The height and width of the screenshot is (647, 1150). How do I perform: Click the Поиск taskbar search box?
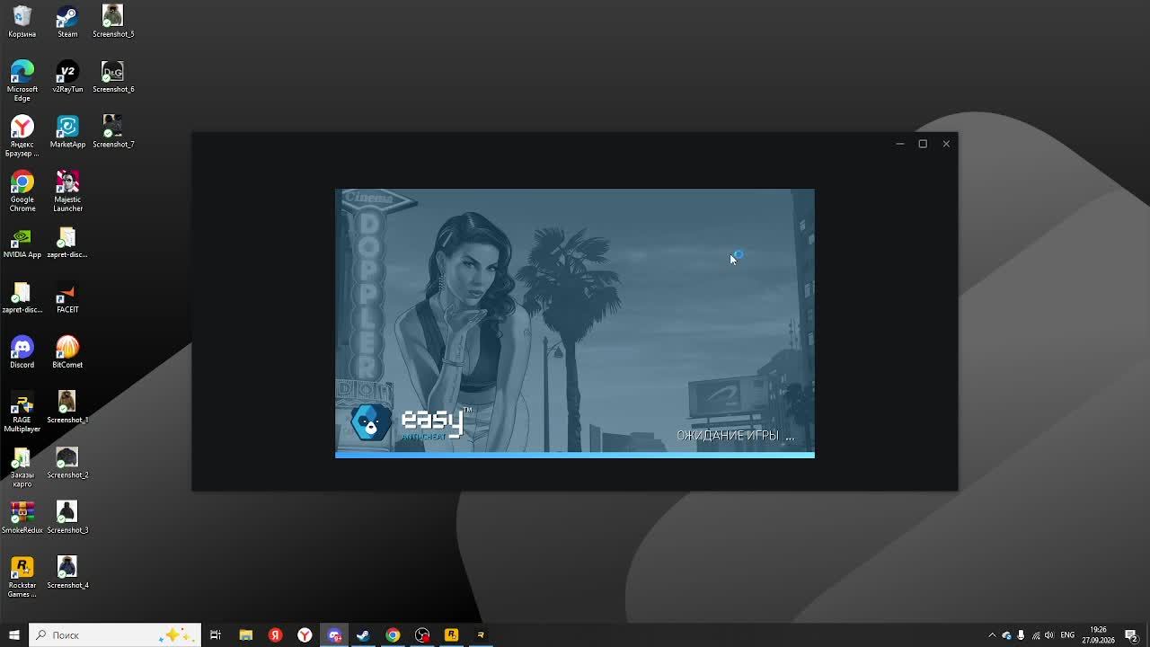click(x=114, y=635)
